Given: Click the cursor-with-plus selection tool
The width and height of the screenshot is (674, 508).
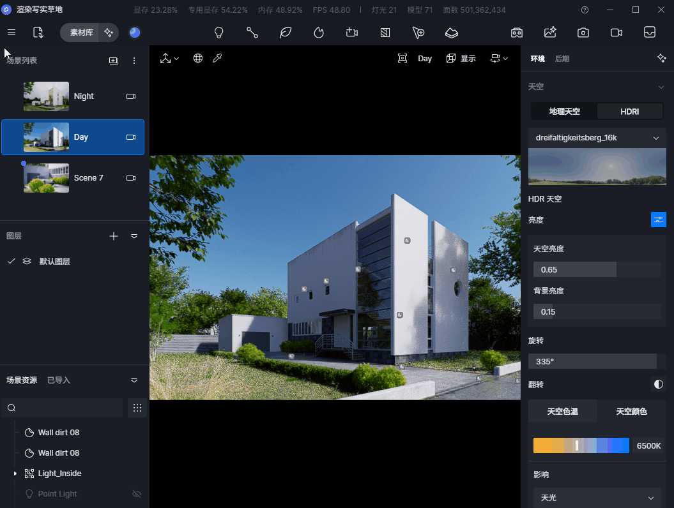Looking at the screenshot, I should [418, 33].
